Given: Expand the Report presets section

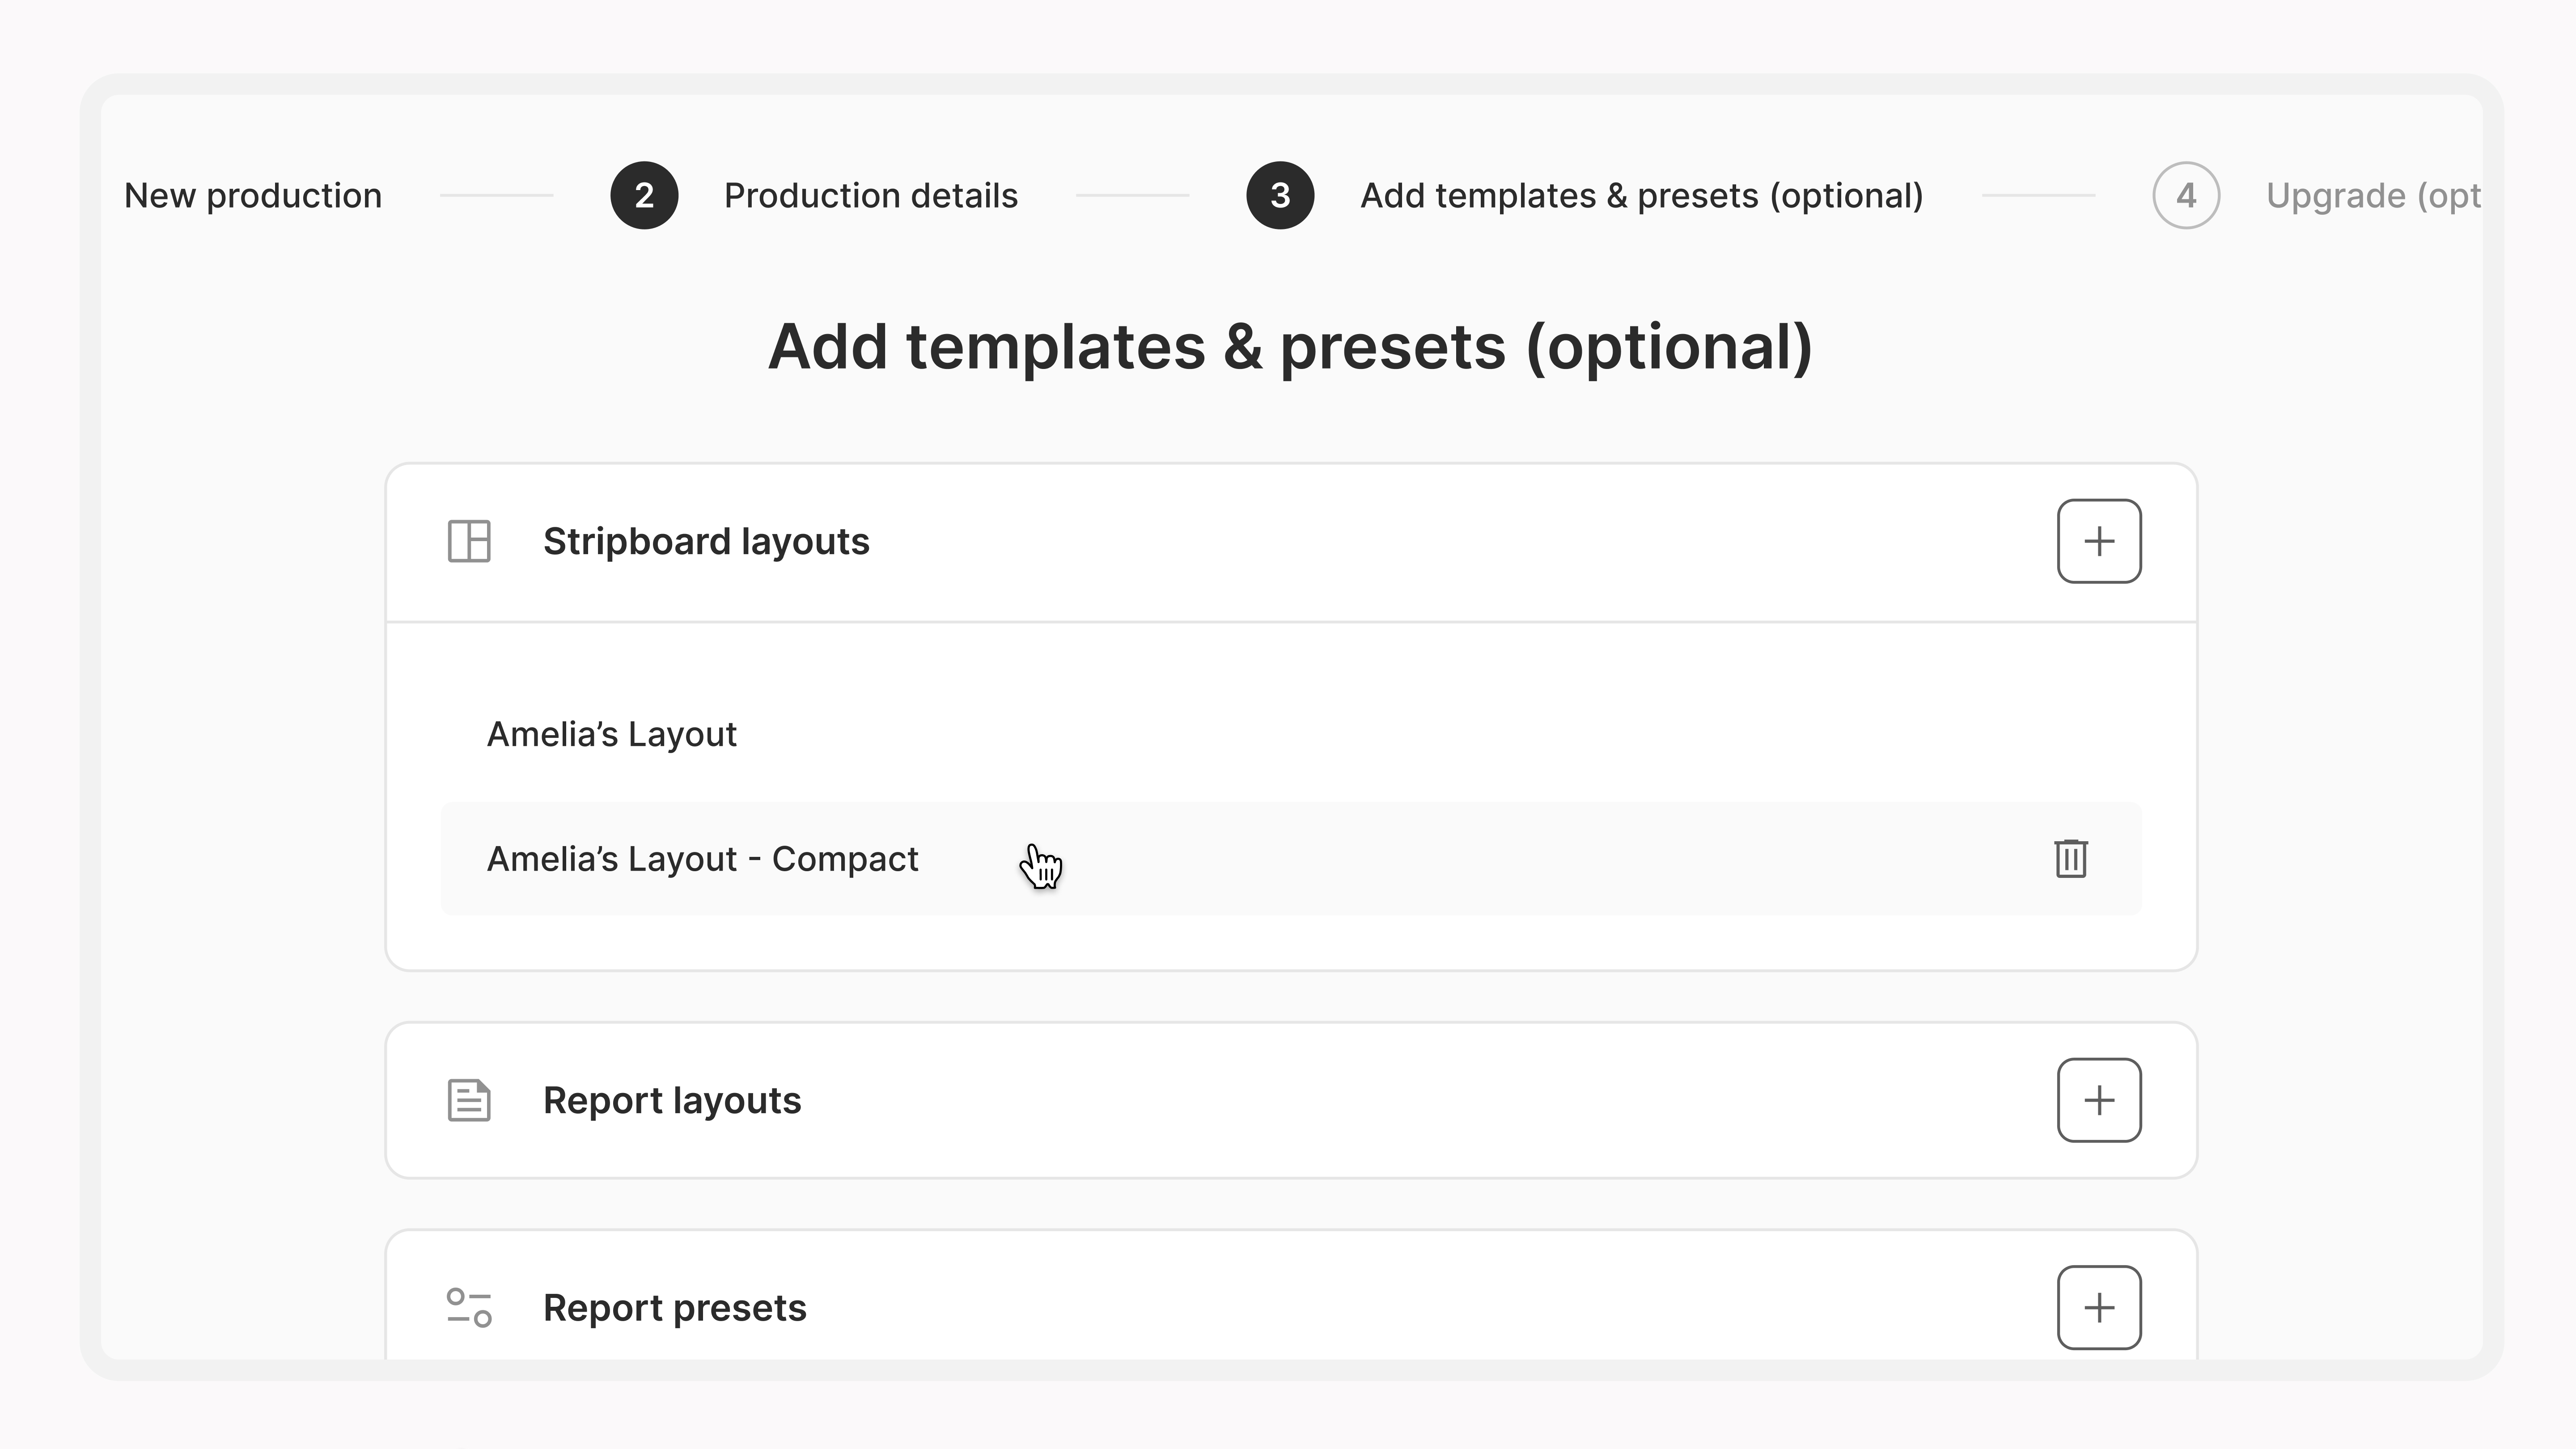Looking at the screenshot, I should click(1291, 1300).
